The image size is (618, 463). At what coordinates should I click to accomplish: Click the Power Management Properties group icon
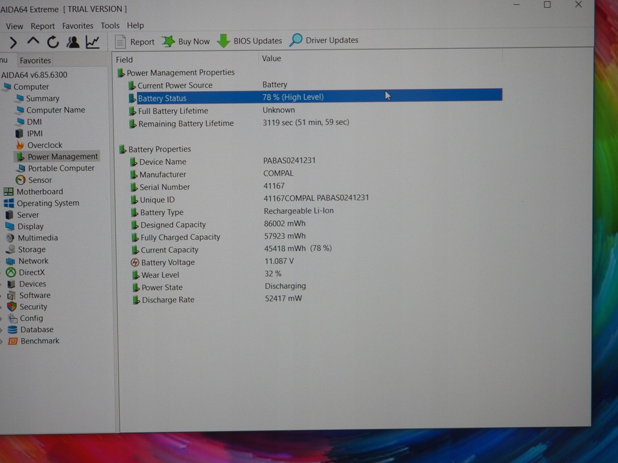pos(121,72)
